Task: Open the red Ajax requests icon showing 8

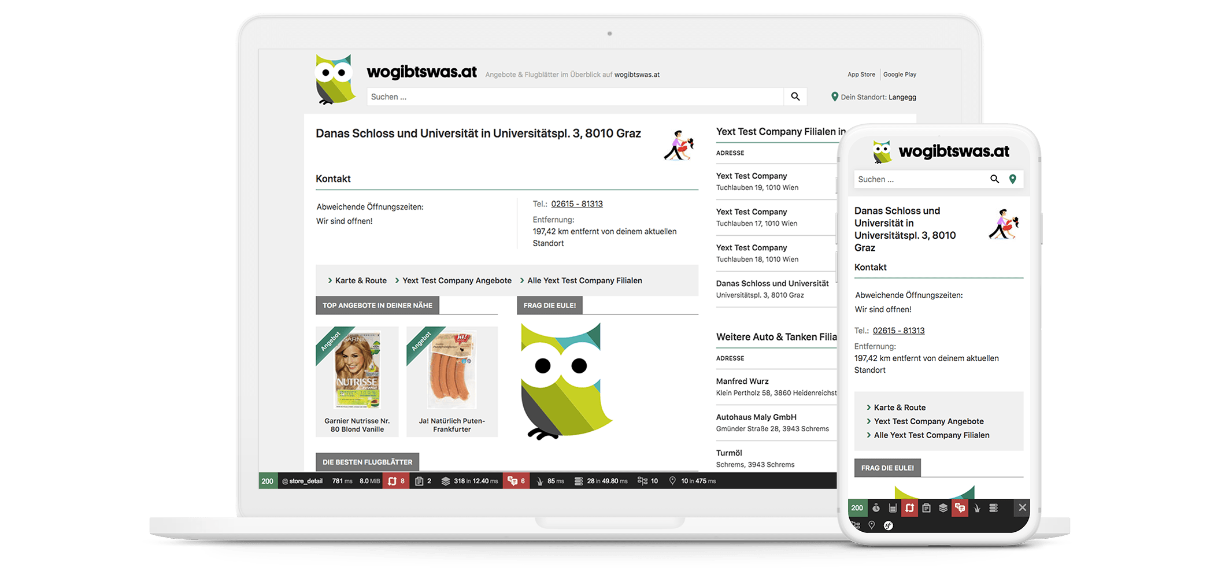Action: [x=396, y=481]
